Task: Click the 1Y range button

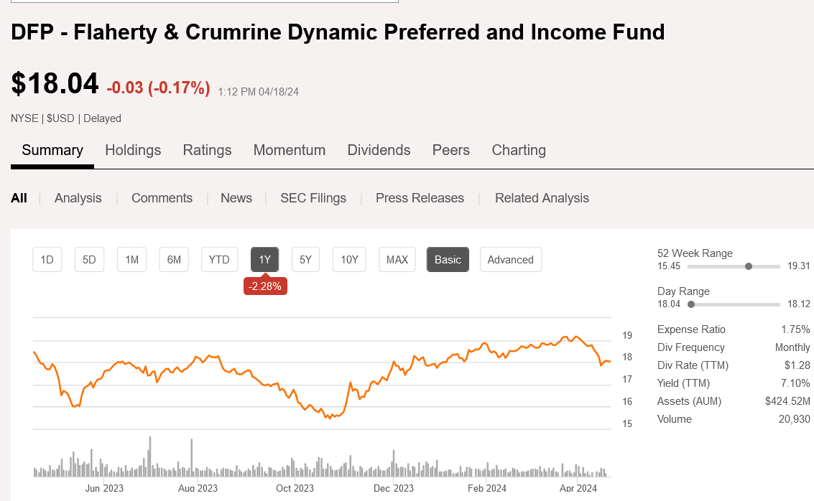Action: tap(264, 260)
